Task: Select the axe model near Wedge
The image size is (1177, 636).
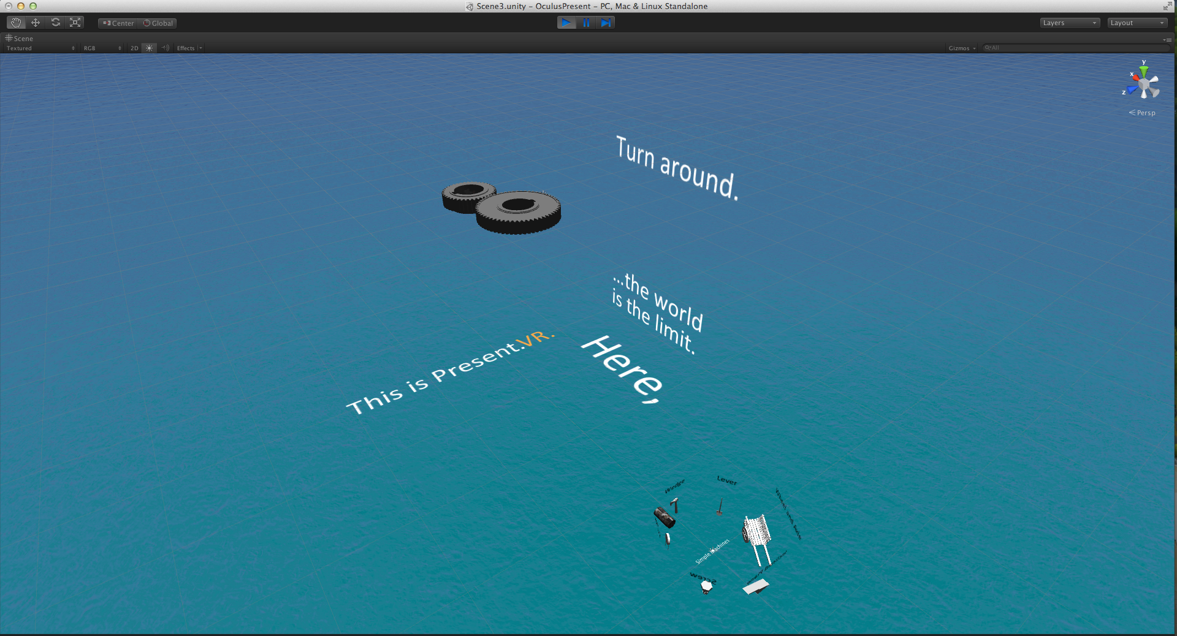Action: (x=674, y=505)
